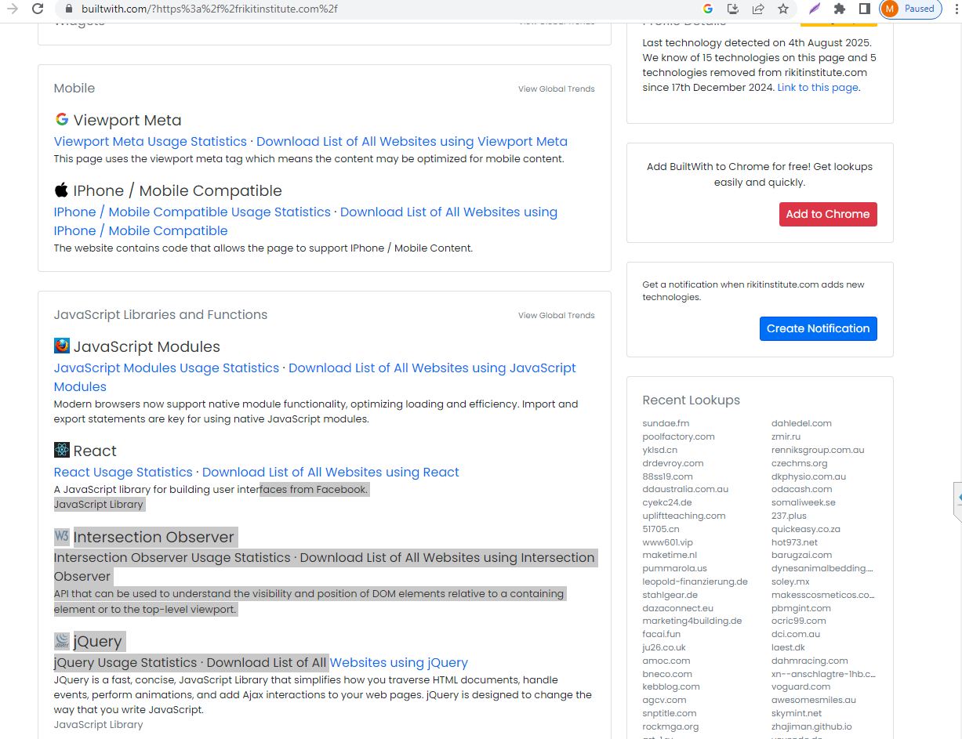The height and width of the screenshot is (739, 962).
Task: Click the Google icon in the address bar
Action: click(708, 9)
